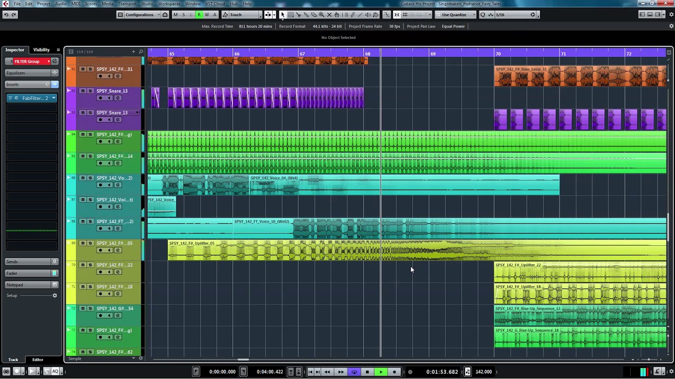
Task: Toggle the Snap on/off button
Action: 397,15
